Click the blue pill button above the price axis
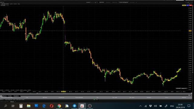This screenshot has width=194, height=109. [x=188, y=5]
